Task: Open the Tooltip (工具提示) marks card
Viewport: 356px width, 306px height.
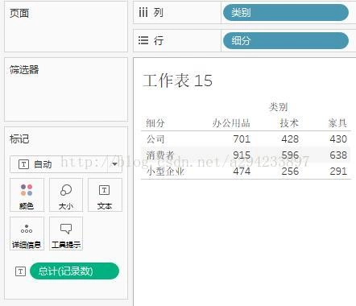Action: tap(66, 234)
